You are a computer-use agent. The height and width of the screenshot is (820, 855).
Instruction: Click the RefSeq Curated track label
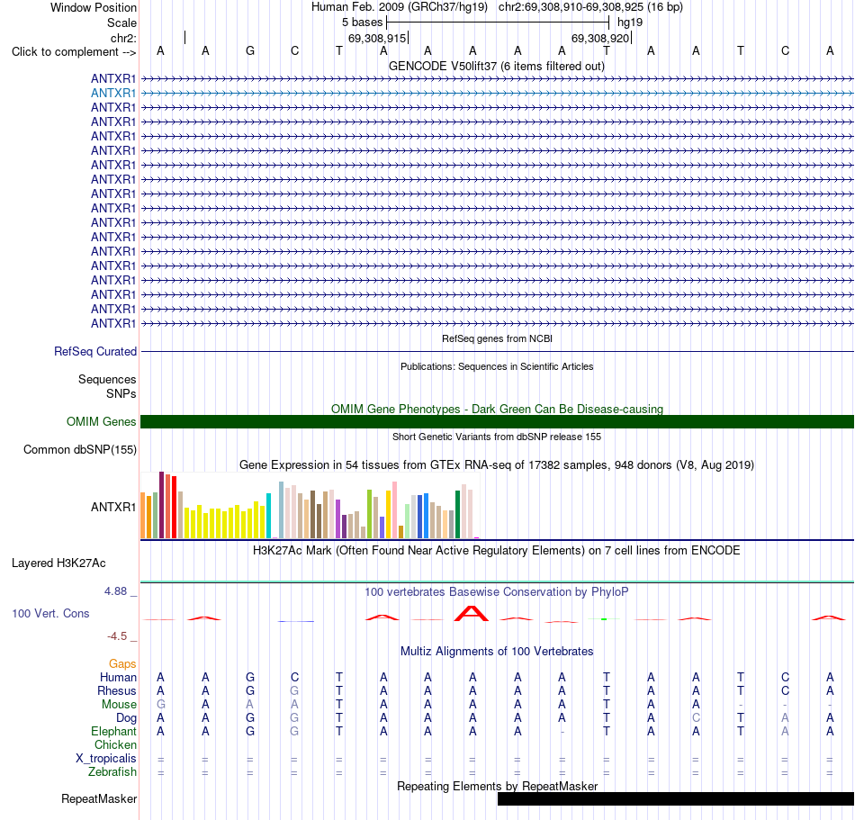(x=95, y=352)
